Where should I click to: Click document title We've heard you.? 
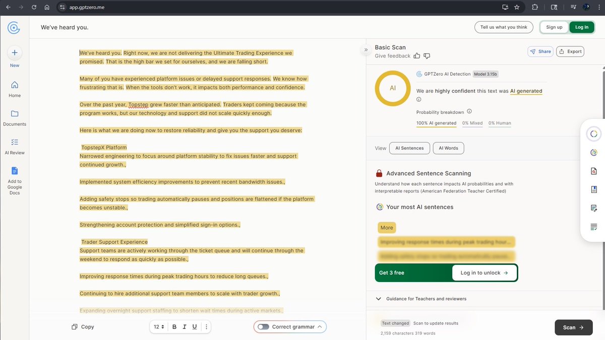65,27
